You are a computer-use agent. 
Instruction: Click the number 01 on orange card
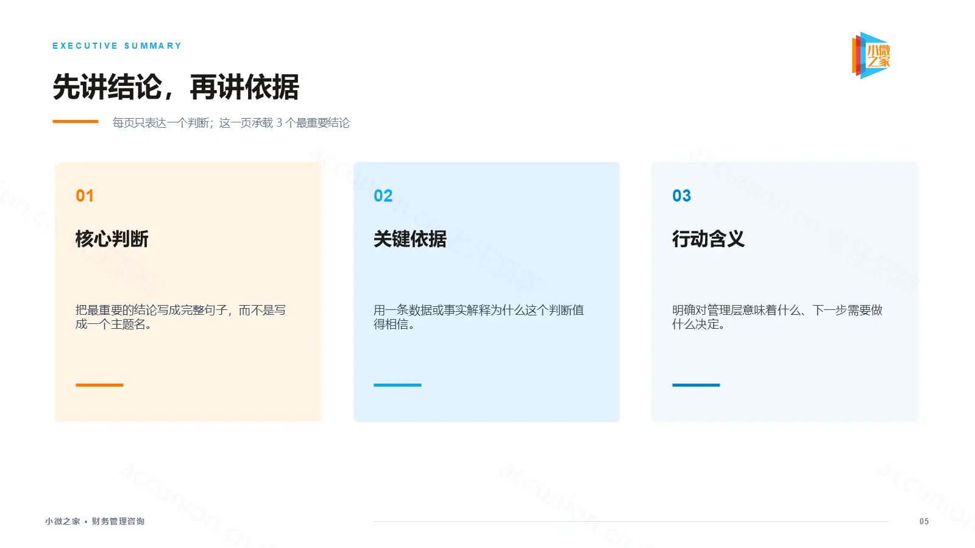(x=85, y=195)
